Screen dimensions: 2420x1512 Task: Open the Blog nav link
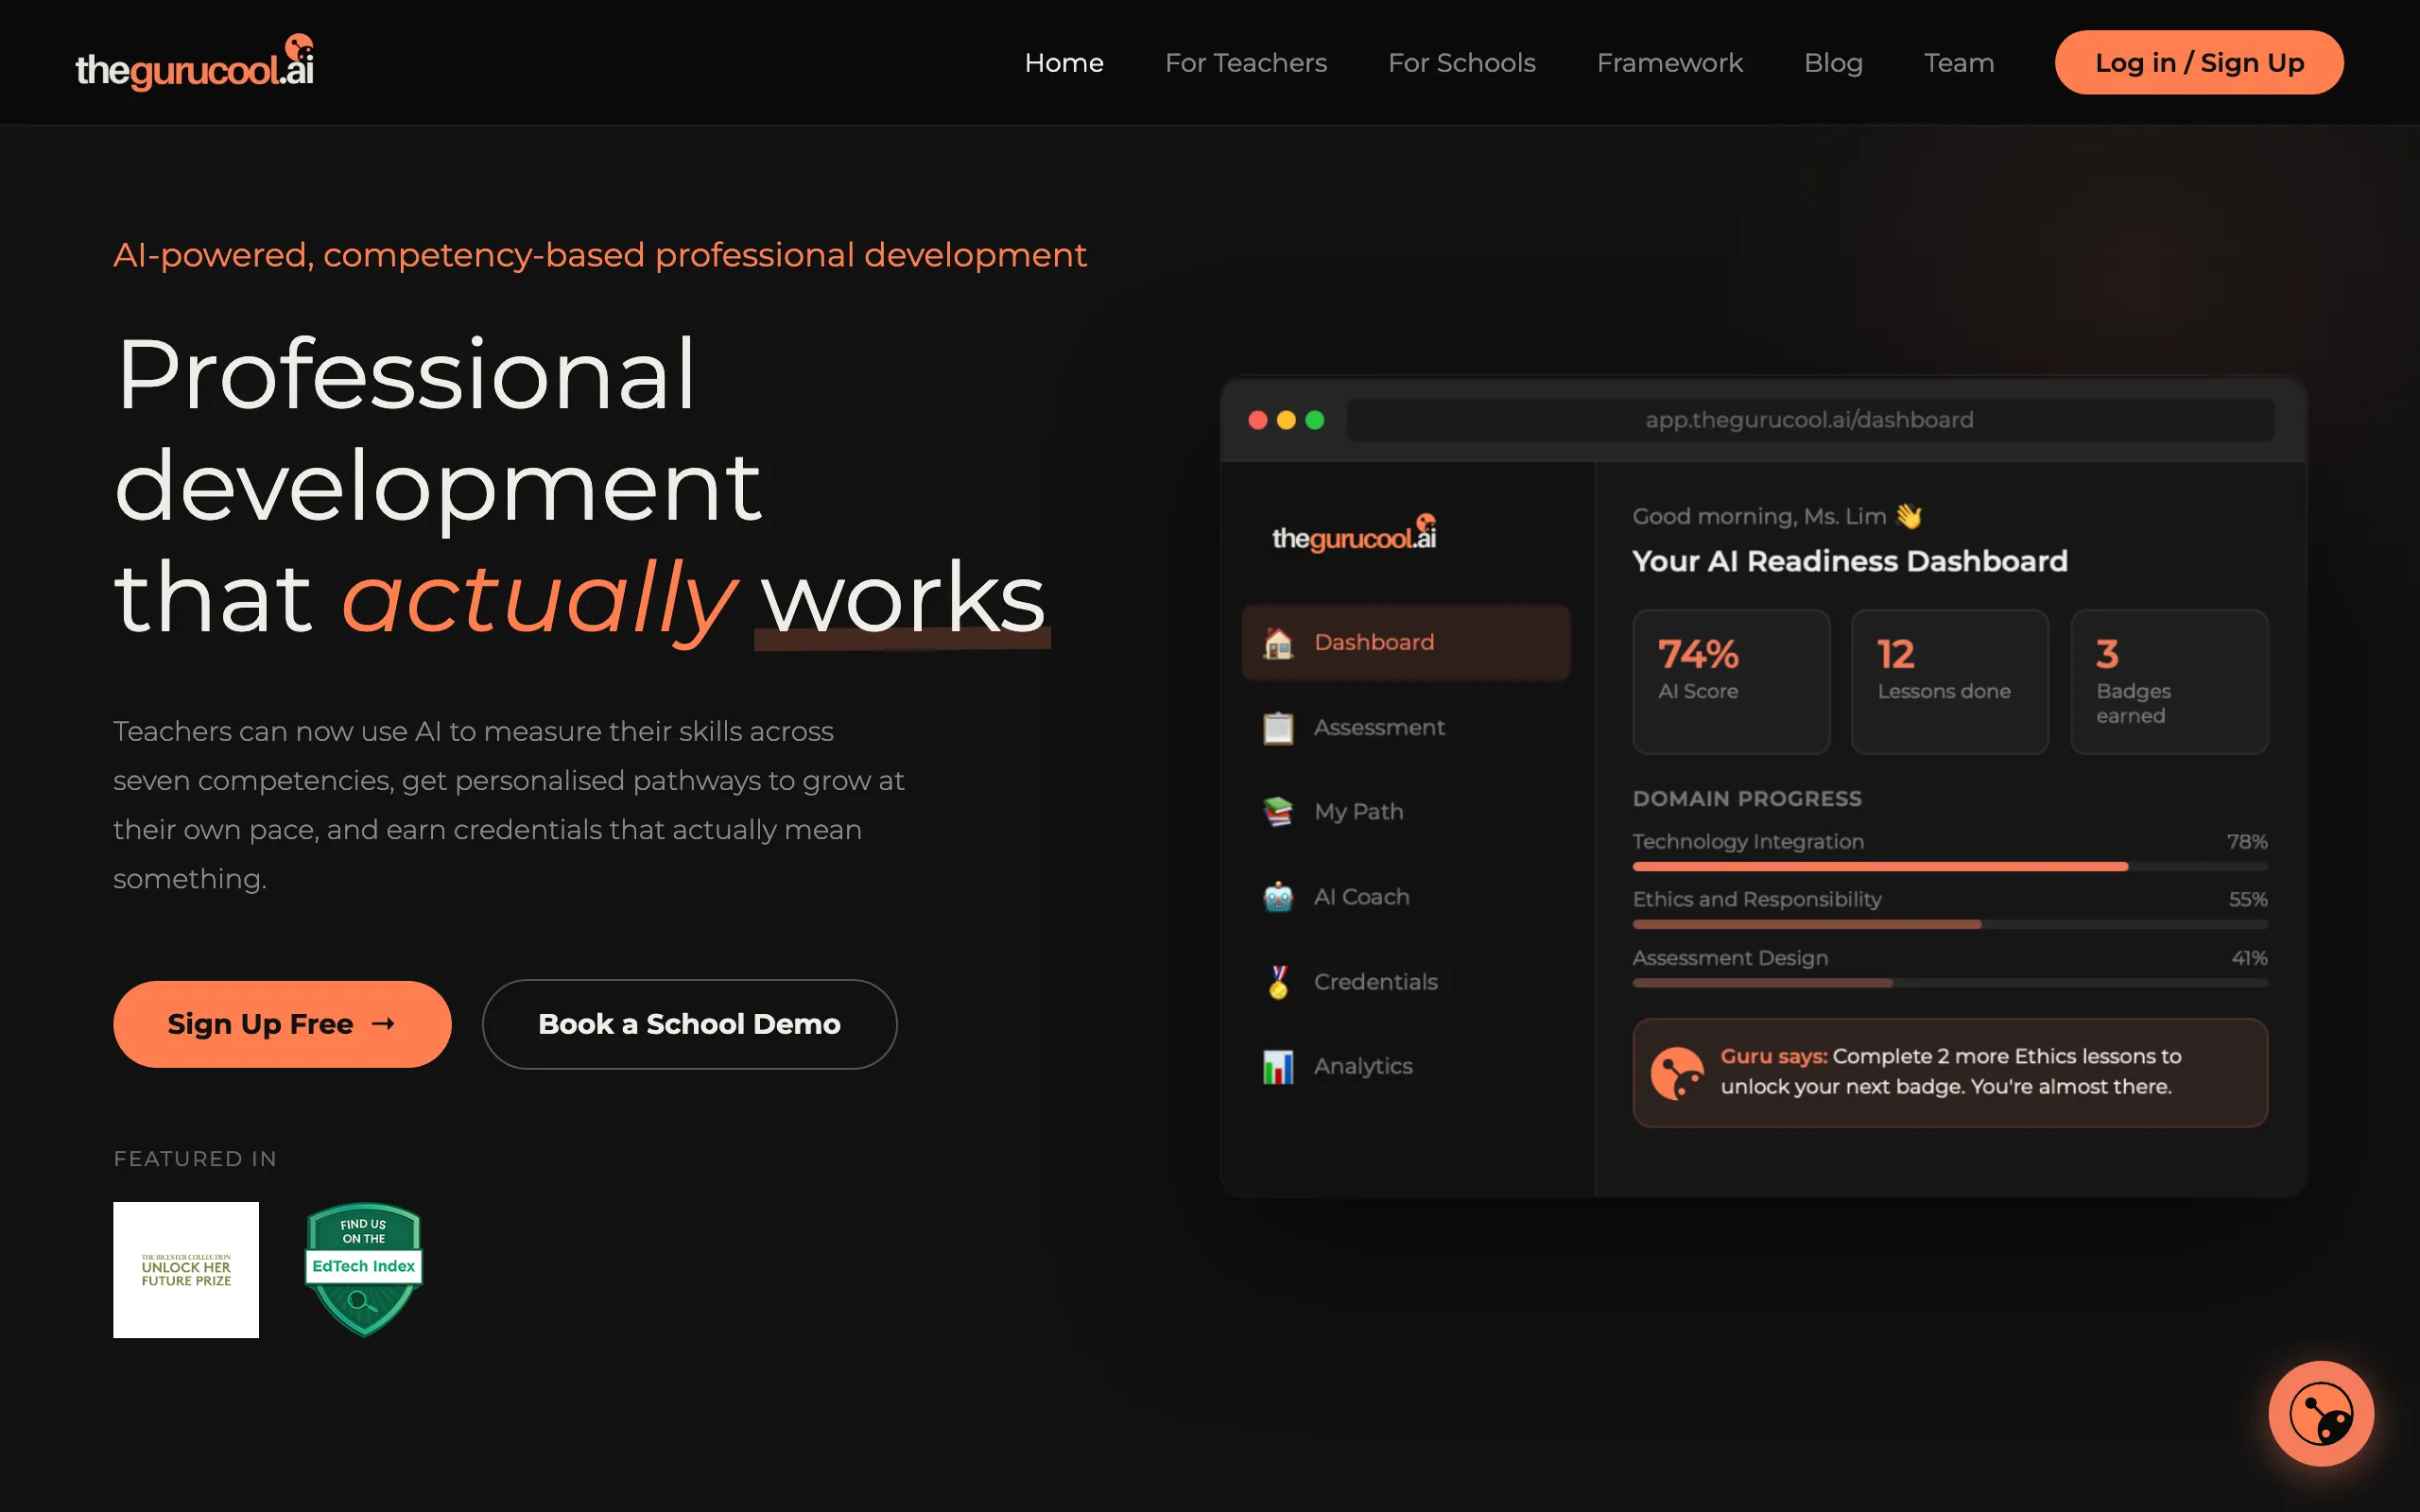pos(1833,62)
